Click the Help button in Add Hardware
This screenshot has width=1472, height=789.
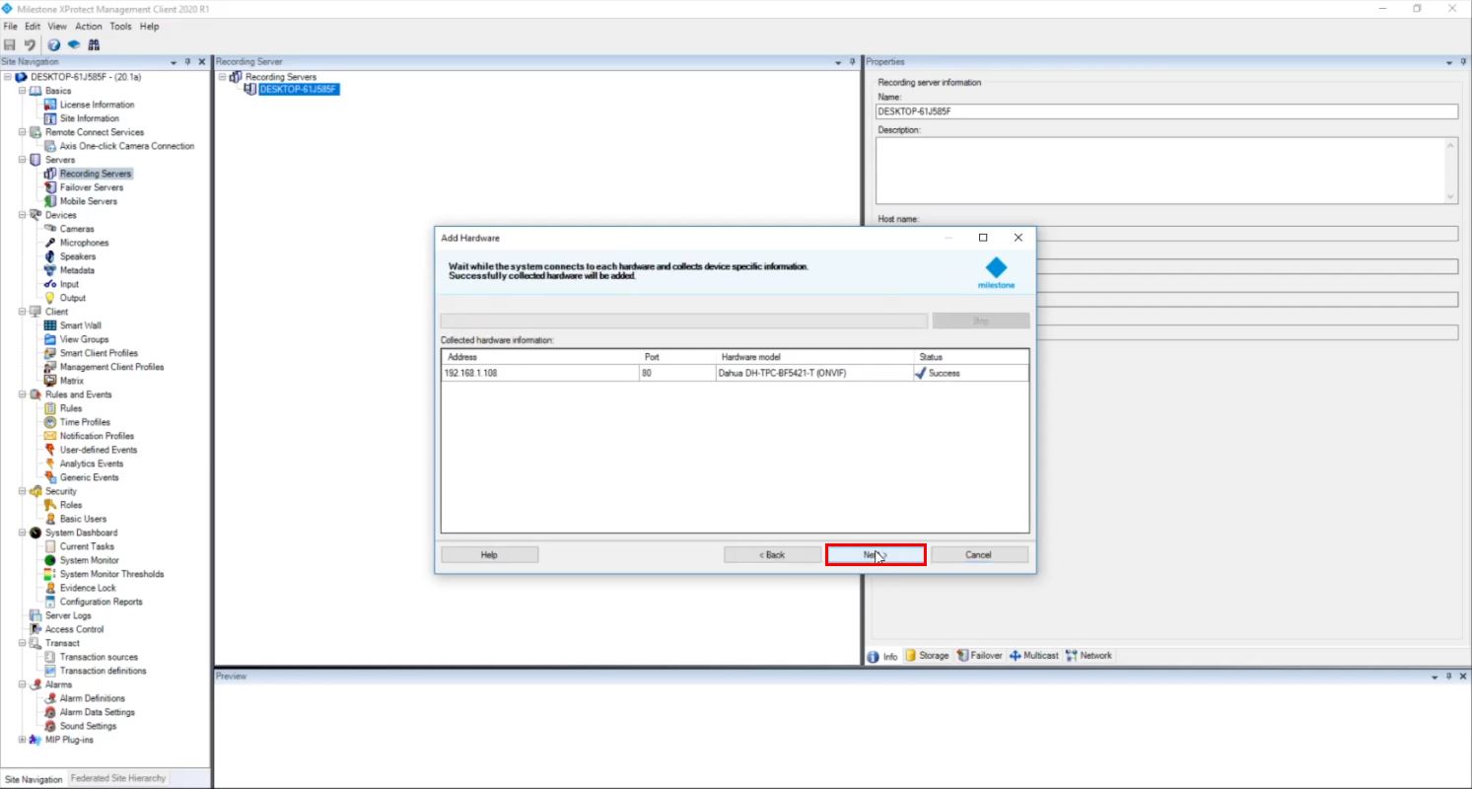[489, 555]
